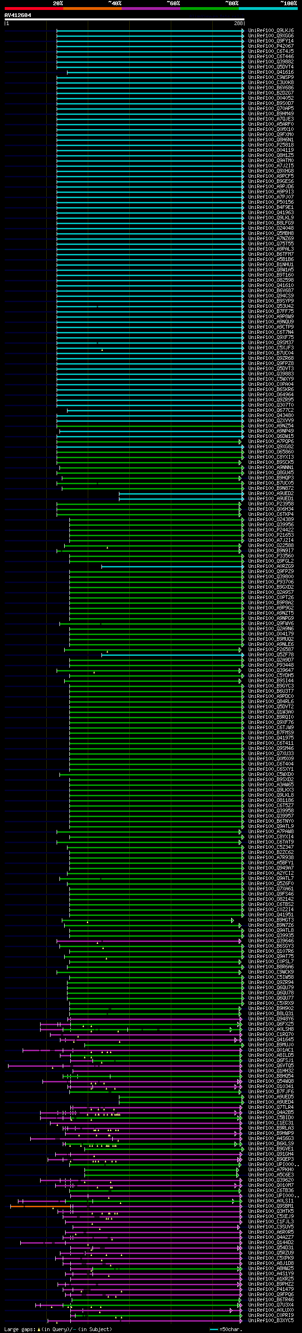This screenshot has width=302, height=1333.
Task: Select the UniRef100_O24048 label
Action: click(271, 228)
